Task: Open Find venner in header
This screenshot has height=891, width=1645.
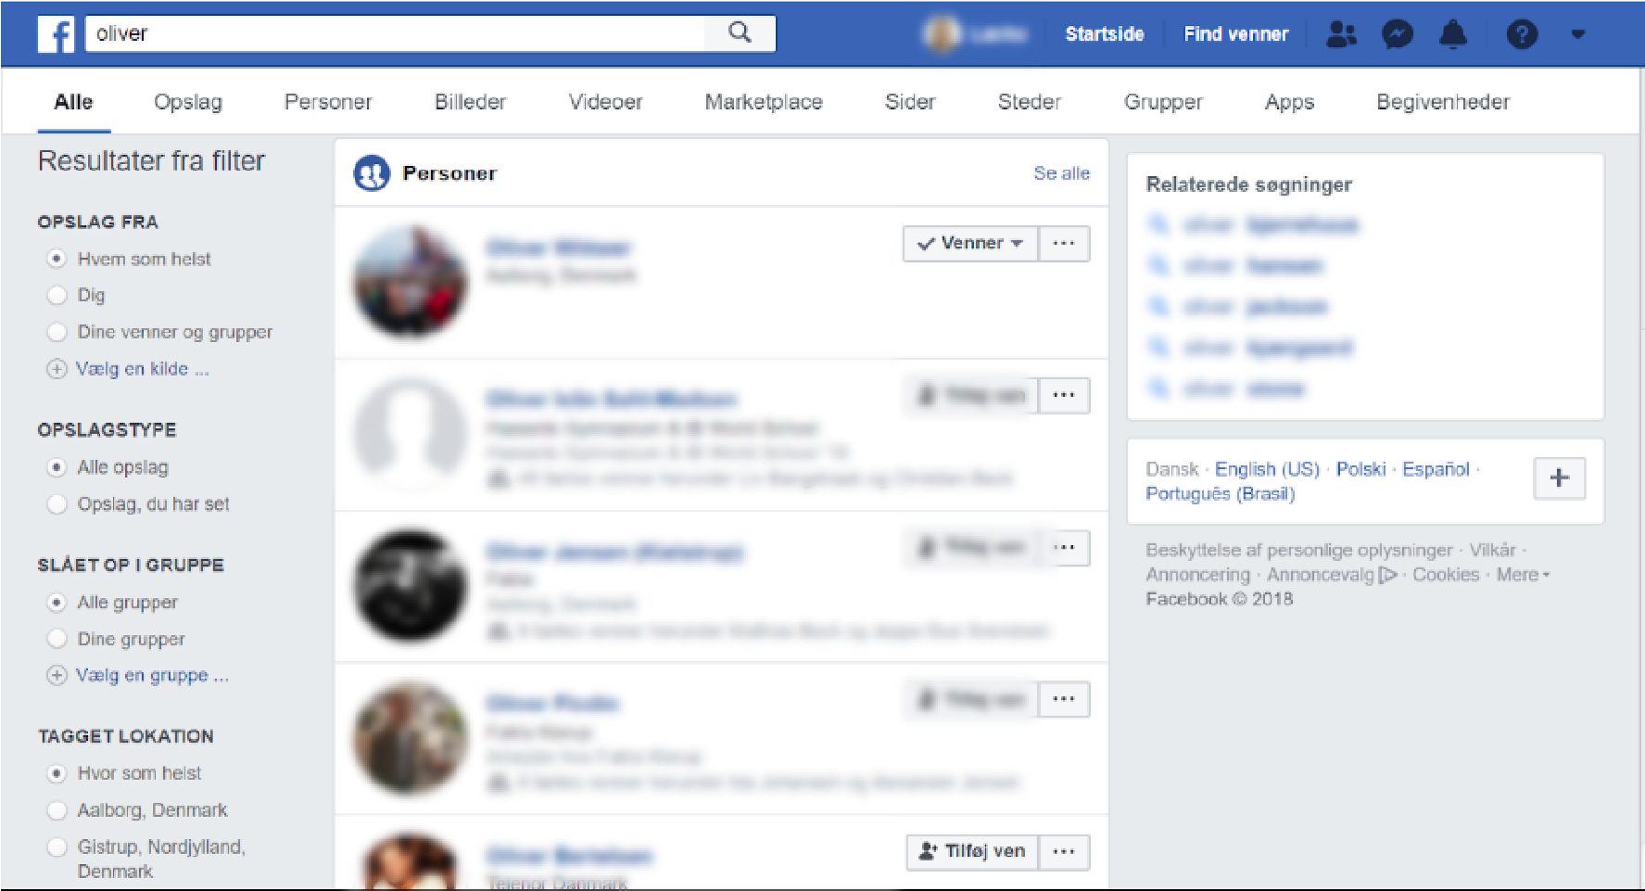Action: [x=1236, y=34]
